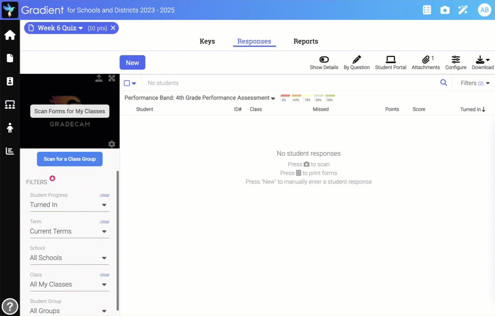The width and height of the screenshot is (495, 316).
Task: Switch to the Reports tab
Action: (306, 41)
